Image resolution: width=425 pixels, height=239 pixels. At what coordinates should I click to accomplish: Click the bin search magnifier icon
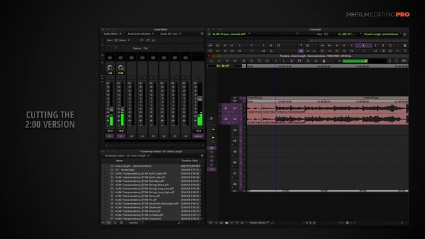(179, 223)
